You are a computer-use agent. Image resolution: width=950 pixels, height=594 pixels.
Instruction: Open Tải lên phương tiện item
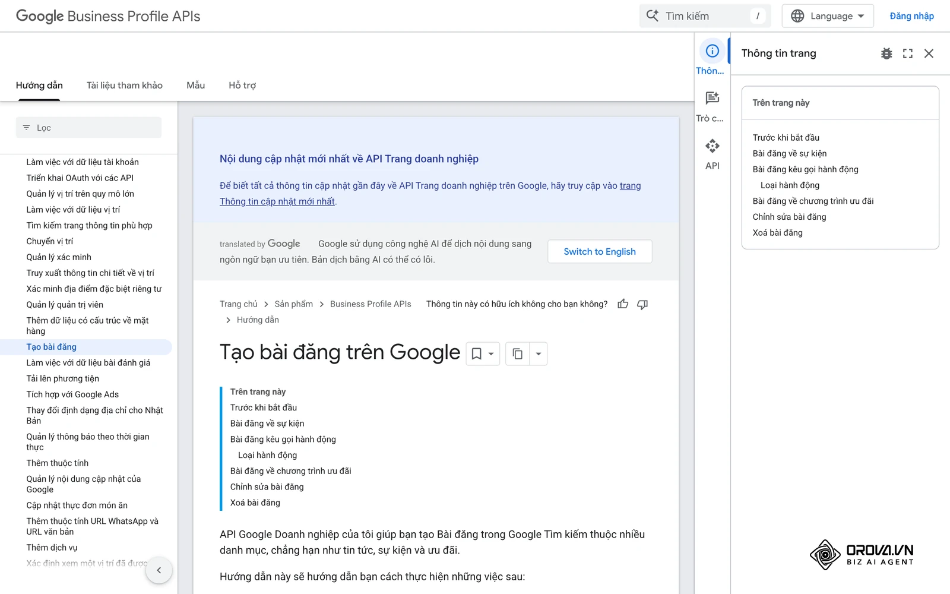[63, 378]
